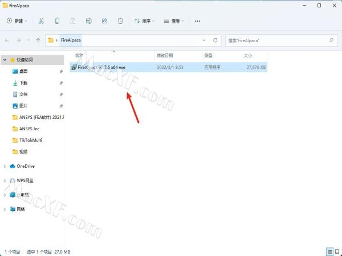Click the 27,676 KB size cell

tap(256, 67)
